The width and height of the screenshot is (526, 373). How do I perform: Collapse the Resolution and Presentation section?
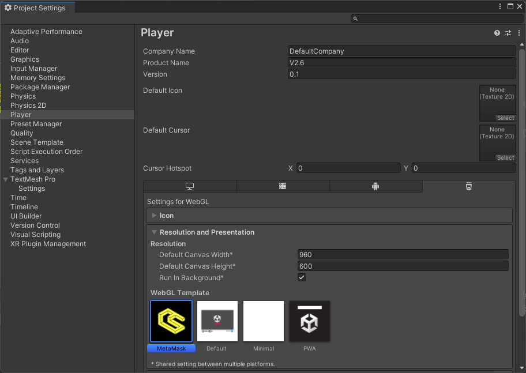tap(155, 232)
